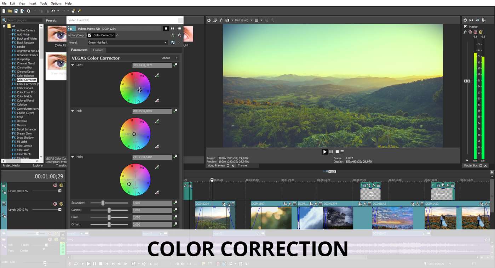Open track 1 header menu icon
Viewport: 495px width, 268px height.
[4, 185]
